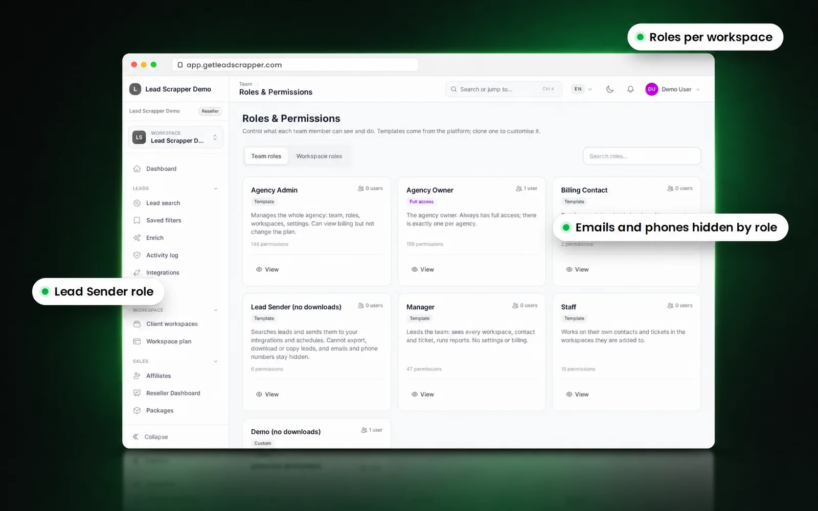Click the Reseller Dashboard chart icon
The width and height of the screenshot is (818, 511).
[137, 393]
